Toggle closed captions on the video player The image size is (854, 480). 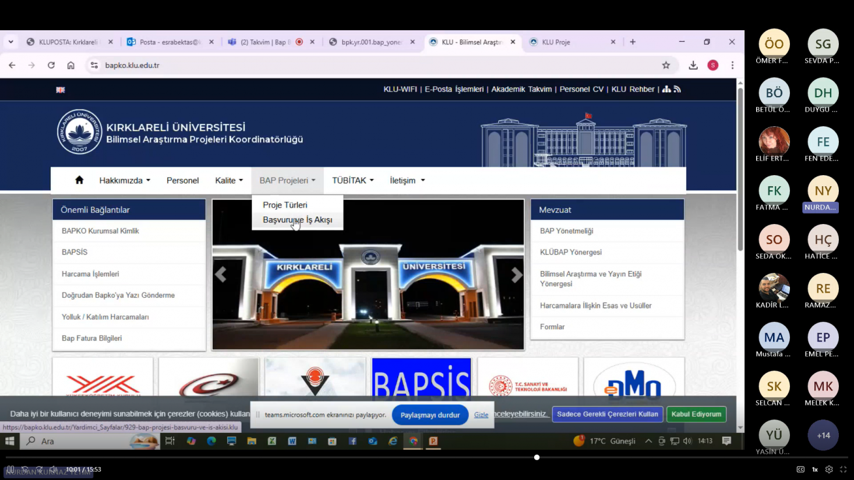(800, 470)
